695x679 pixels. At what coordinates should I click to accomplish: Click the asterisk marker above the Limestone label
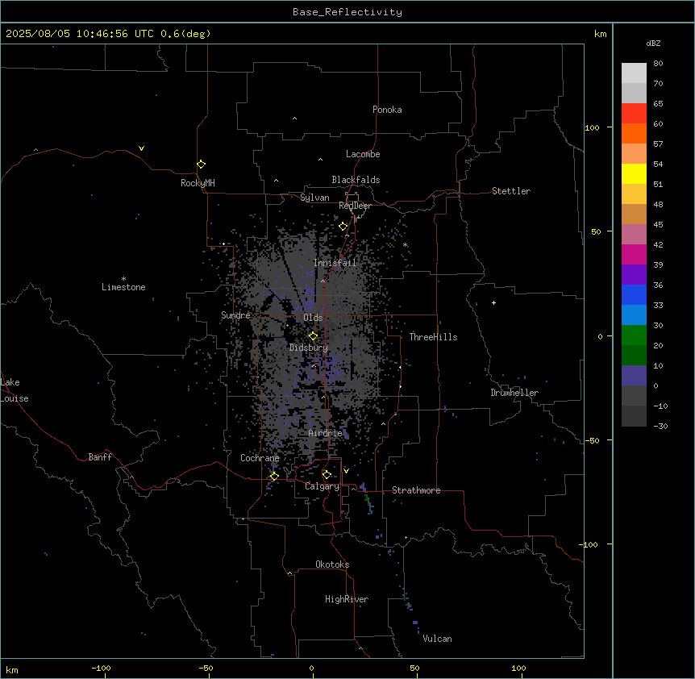tap(123, 278)
